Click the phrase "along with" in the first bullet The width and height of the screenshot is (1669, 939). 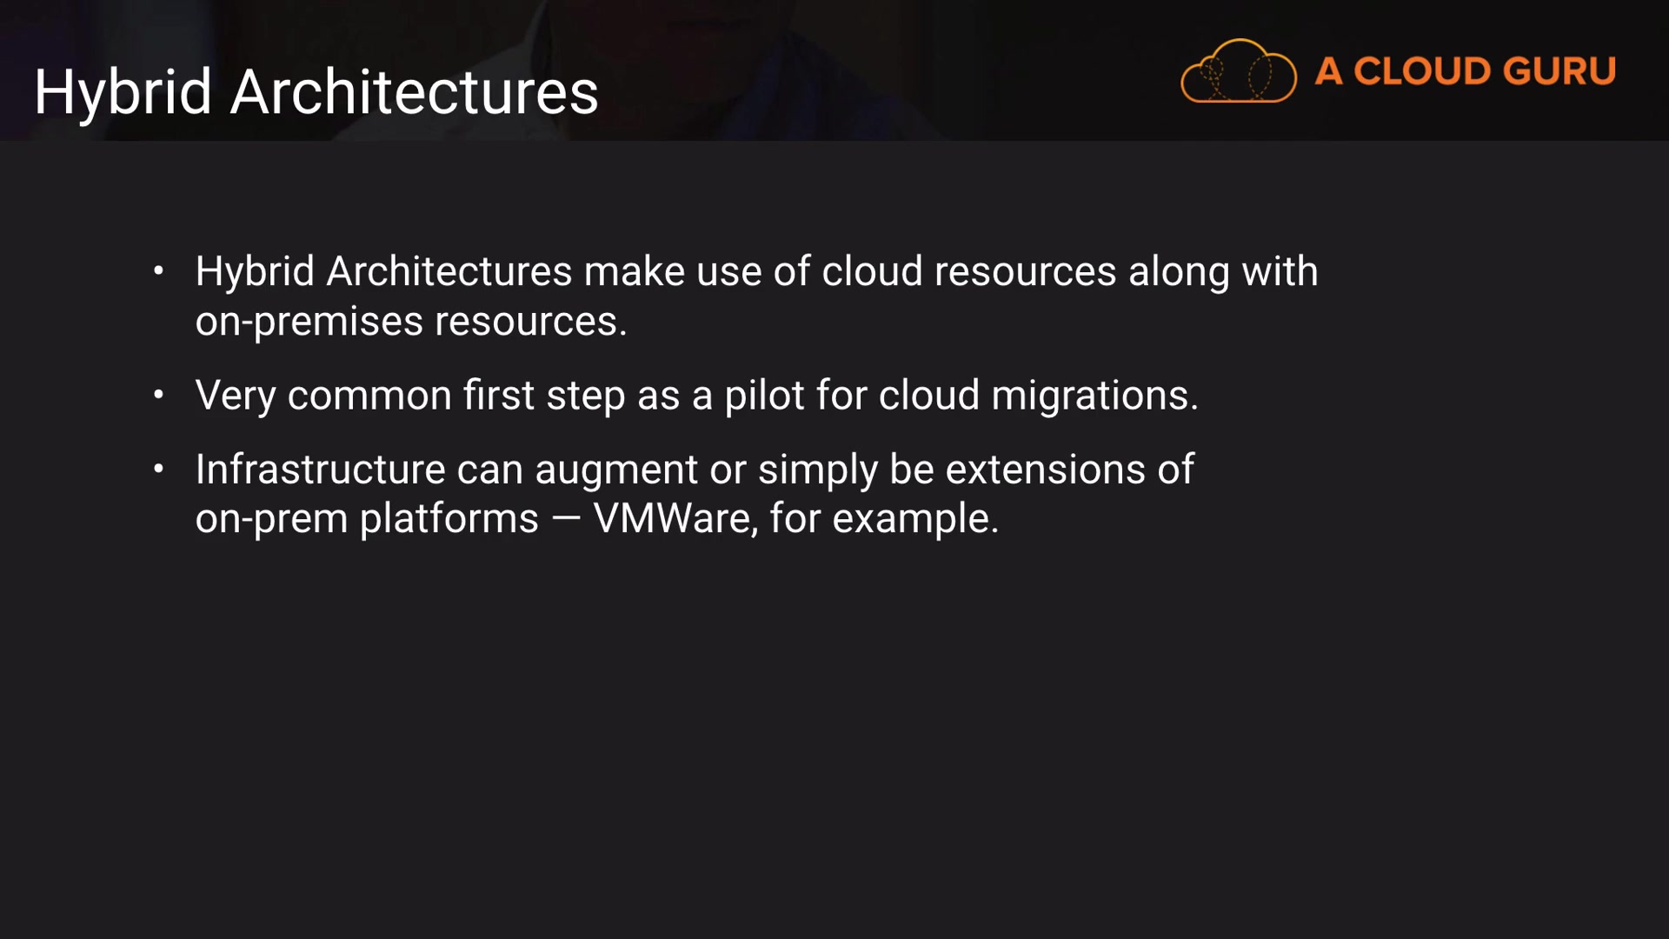coord(1222,271)
